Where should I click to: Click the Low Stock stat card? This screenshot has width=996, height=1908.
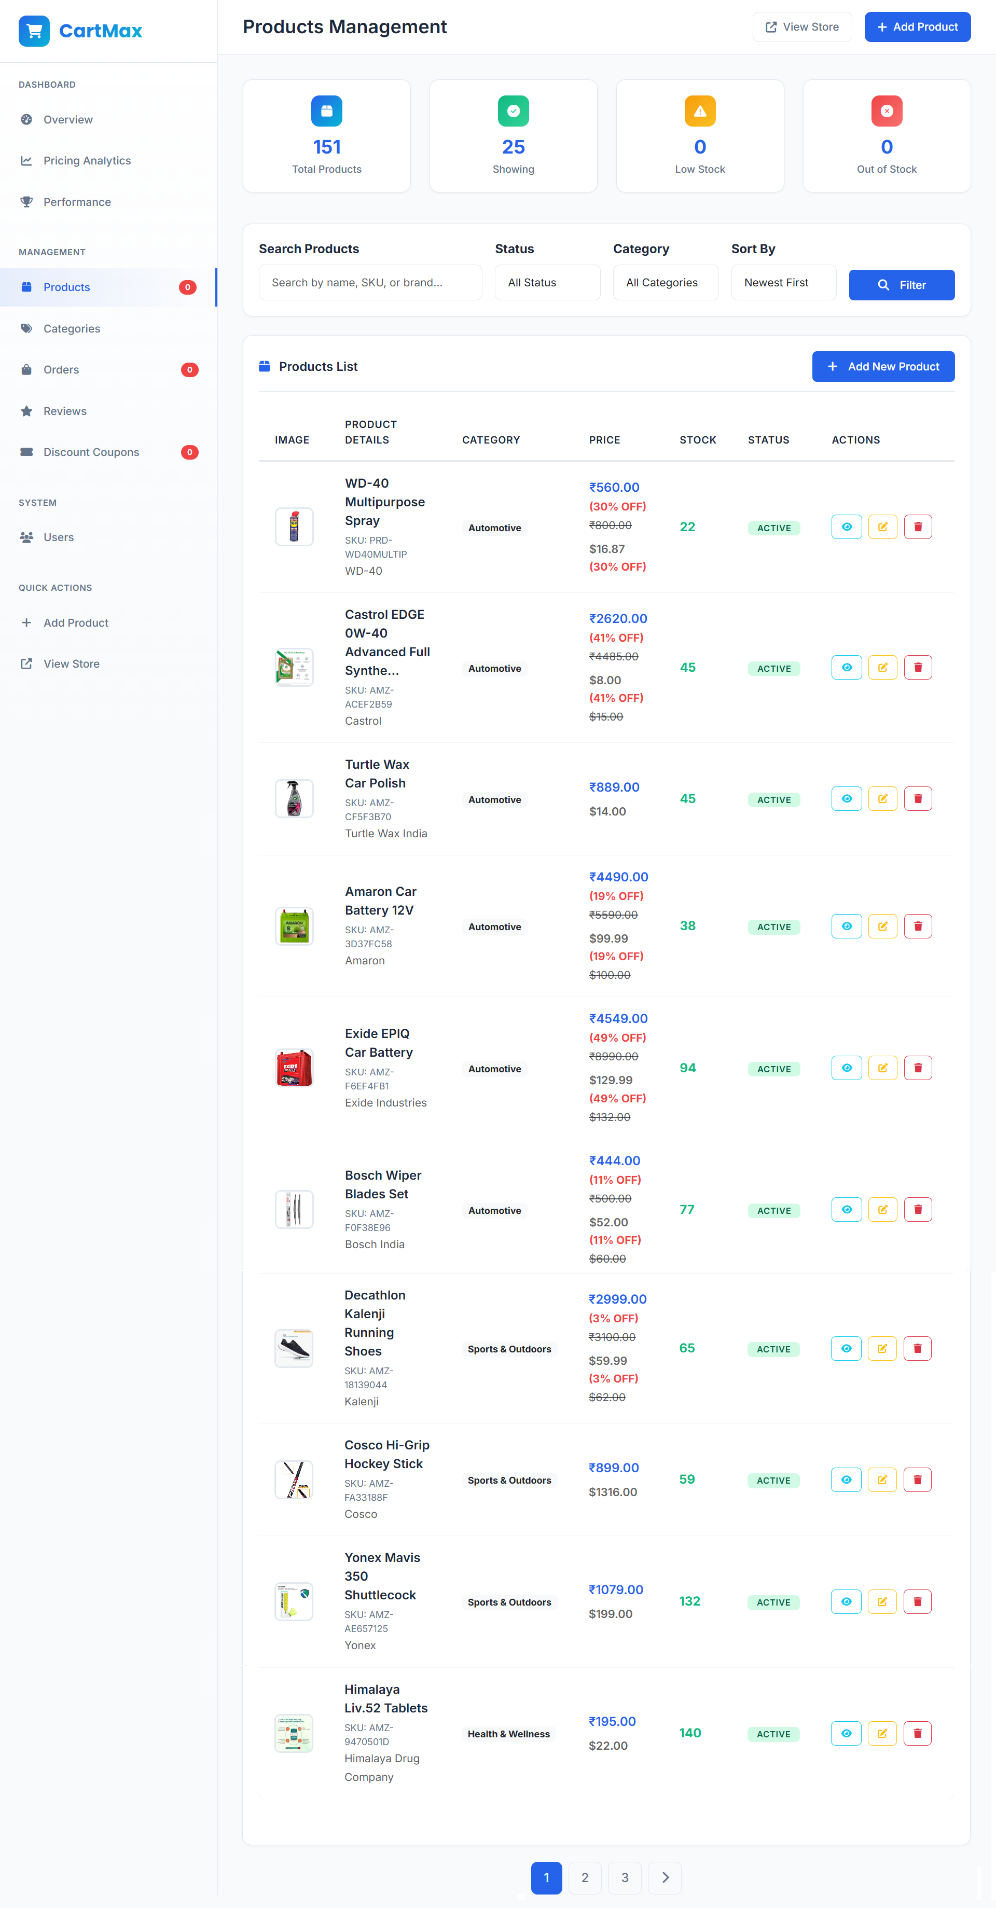[x=700, y=136]
